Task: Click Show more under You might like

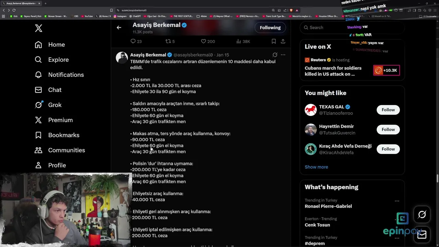Action: [316, 167]
